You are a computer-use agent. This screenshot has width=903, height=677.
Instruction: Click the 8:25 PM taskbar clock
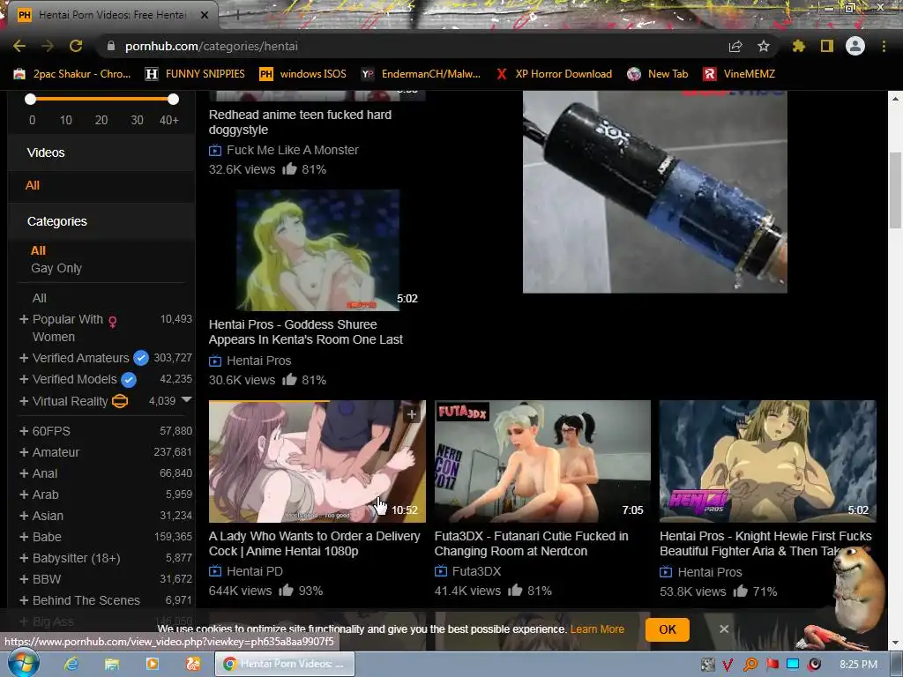858,665
